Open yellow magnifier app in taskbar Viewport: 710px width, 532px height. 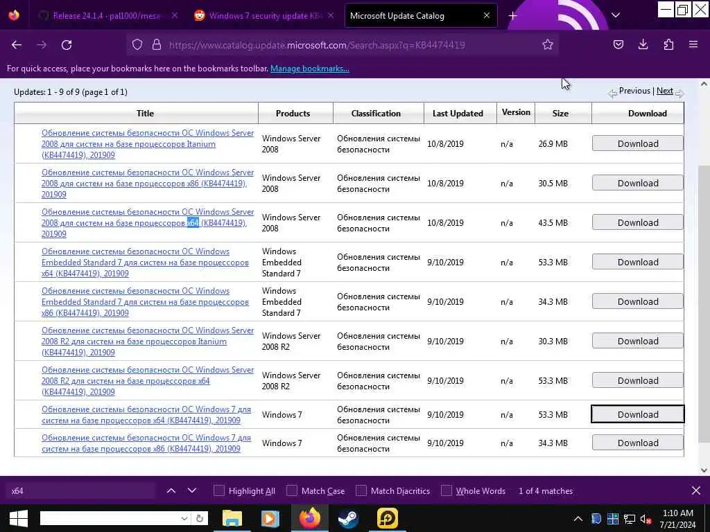pos(387,518)
